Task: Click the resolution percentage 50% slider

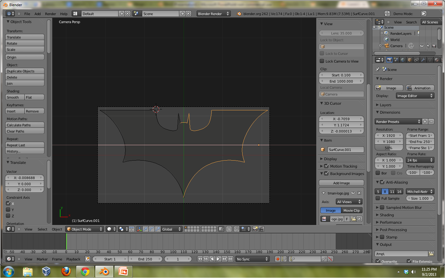Action: (389, 148)
